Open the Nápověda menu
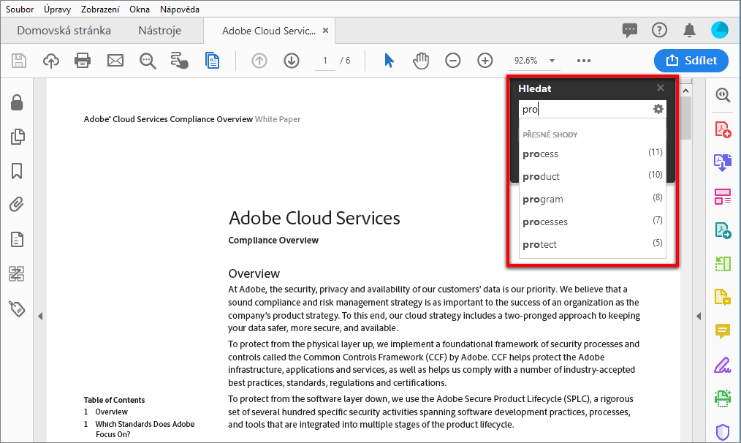The height and width of the screenshot is (443, 741). coord(180,10)
